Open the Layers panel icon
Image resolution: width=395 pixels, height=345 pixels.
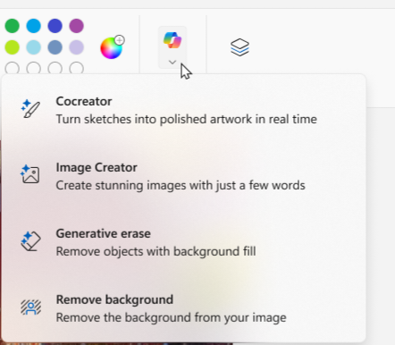click(240, 47)
